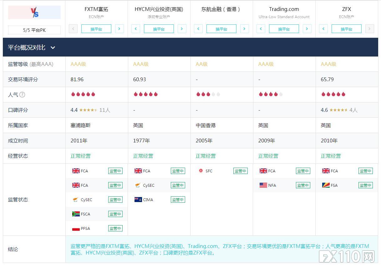Open the HYCM兴业投资(英国) platform title
381x267 pixels.
click(159, 9)
